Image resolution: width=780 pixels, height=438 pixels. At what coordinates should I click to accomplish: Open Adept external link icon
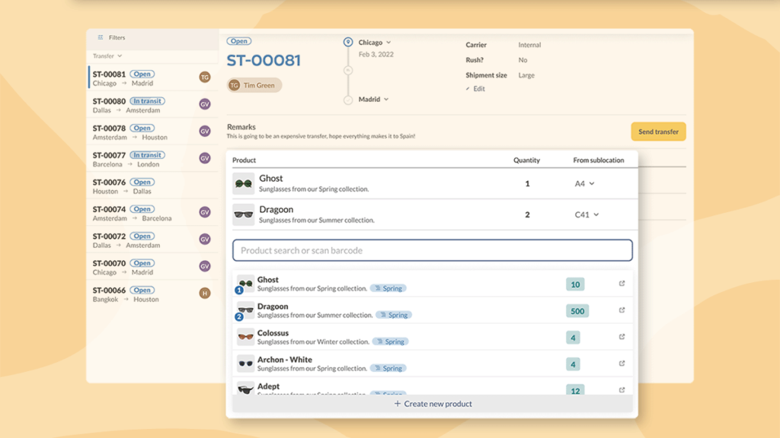pyautogui.click(x=622, y=390)
